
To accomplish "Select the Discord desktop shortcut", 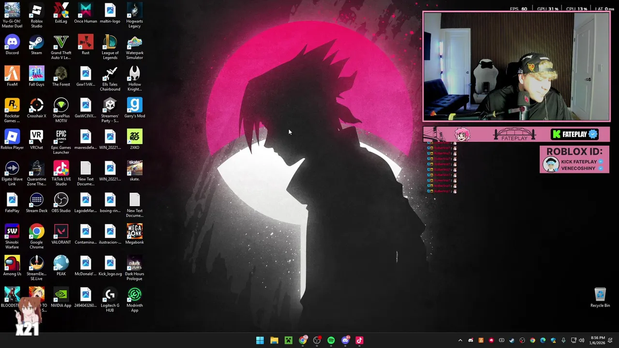I will [x=12, y=45].
